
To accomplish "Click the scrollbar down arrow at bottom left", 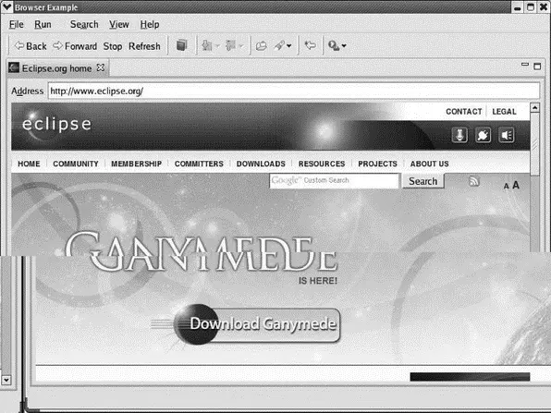I will (6, 380).
